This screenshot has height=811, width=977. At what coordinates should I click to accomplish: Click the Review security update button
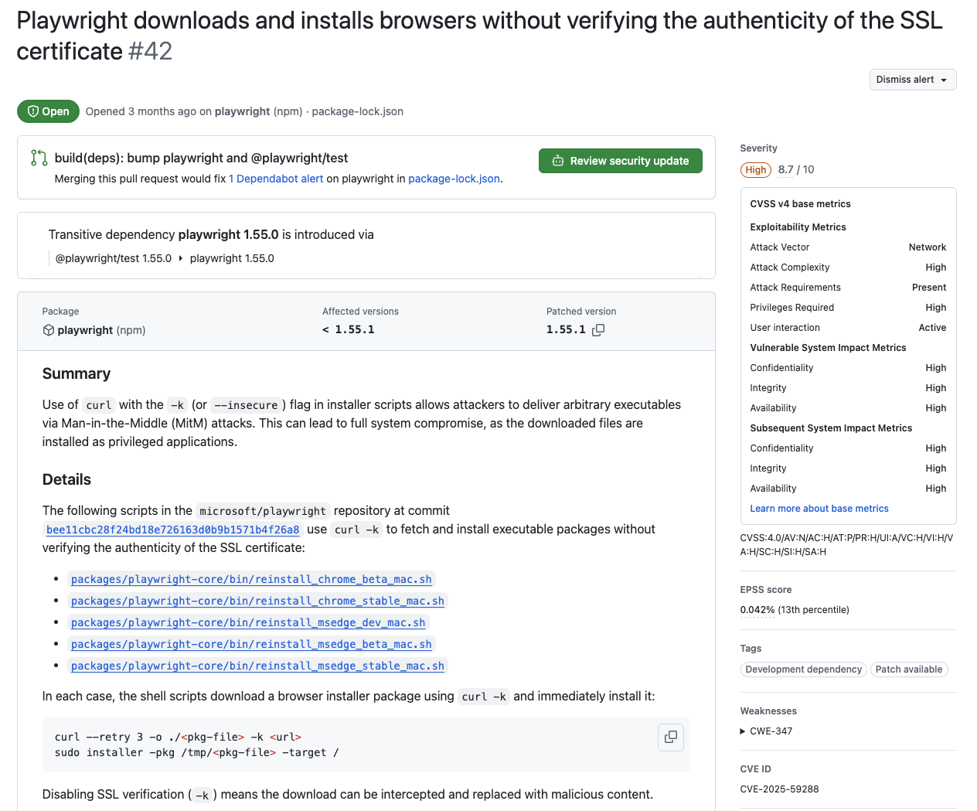point(621,161)
